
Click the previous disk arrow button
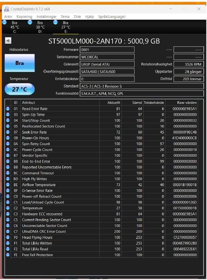click(x=8, y=40)
